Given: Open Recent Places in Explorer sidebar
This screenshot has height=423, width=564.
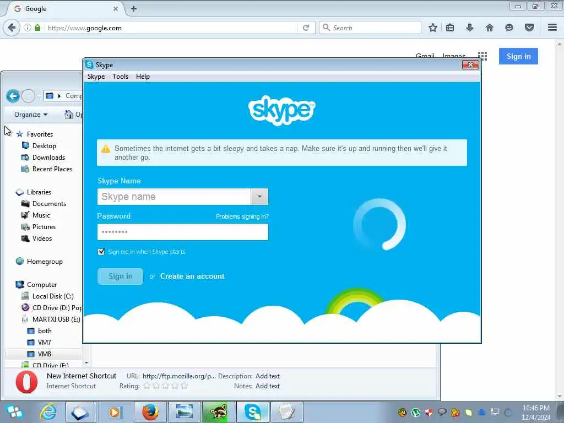Looking at the screenshot, I should [52, 169].
